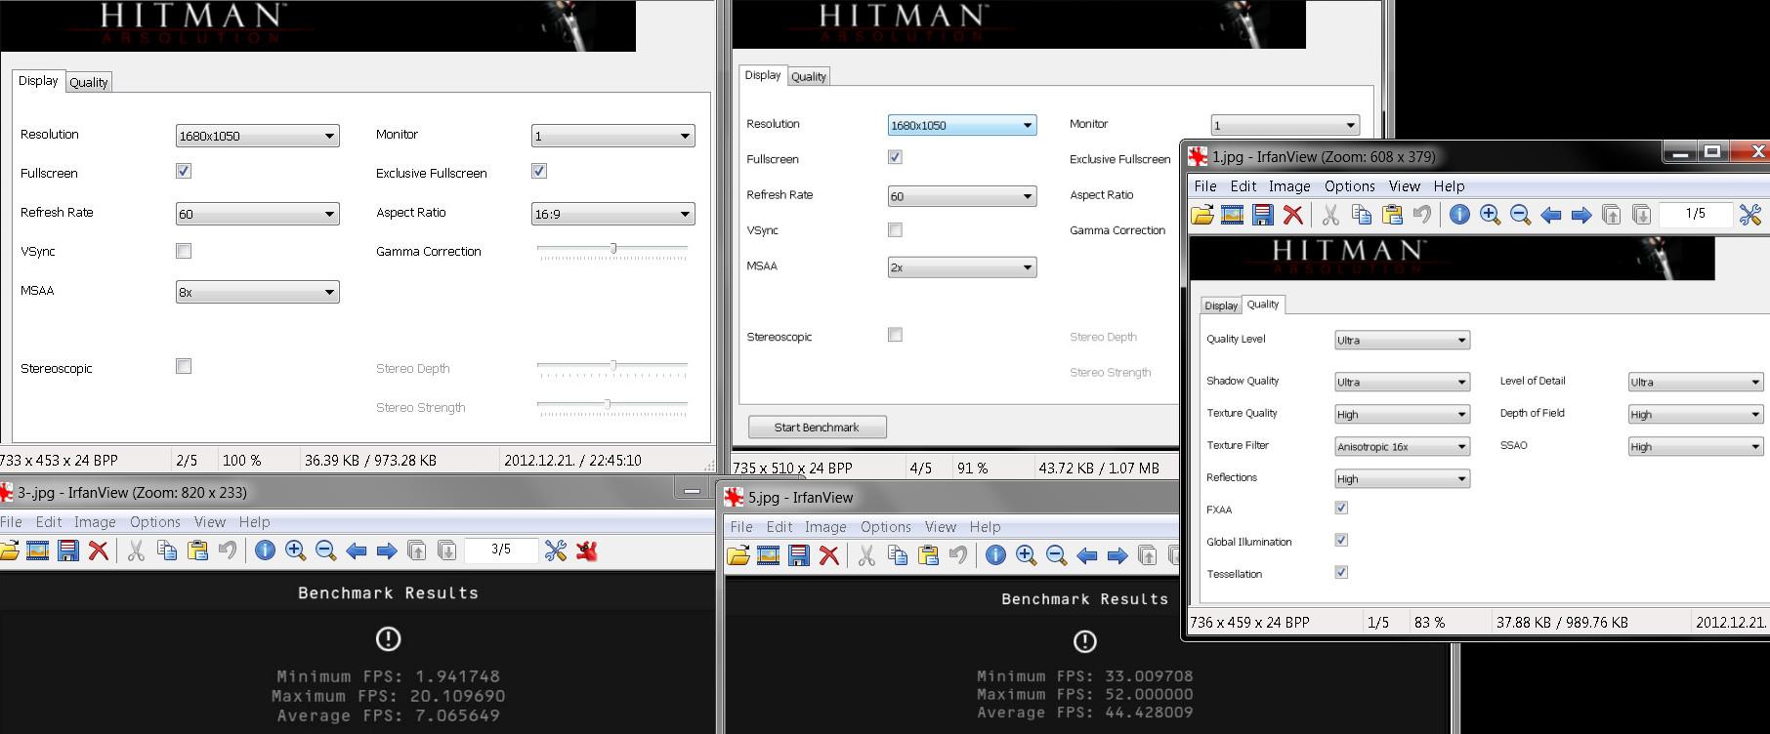Click red IrfanView about icon in 3-.jpg toolbar
The width and height of the screenshot is (1770, 734).
click(x=586, y=551)
